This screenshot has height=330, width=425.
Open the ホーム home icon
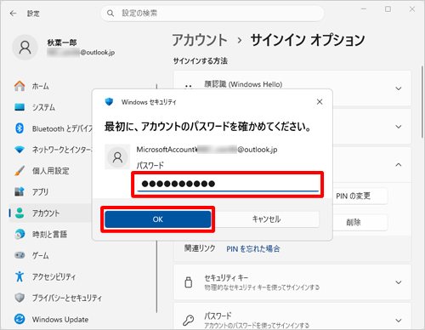point(20,86)
